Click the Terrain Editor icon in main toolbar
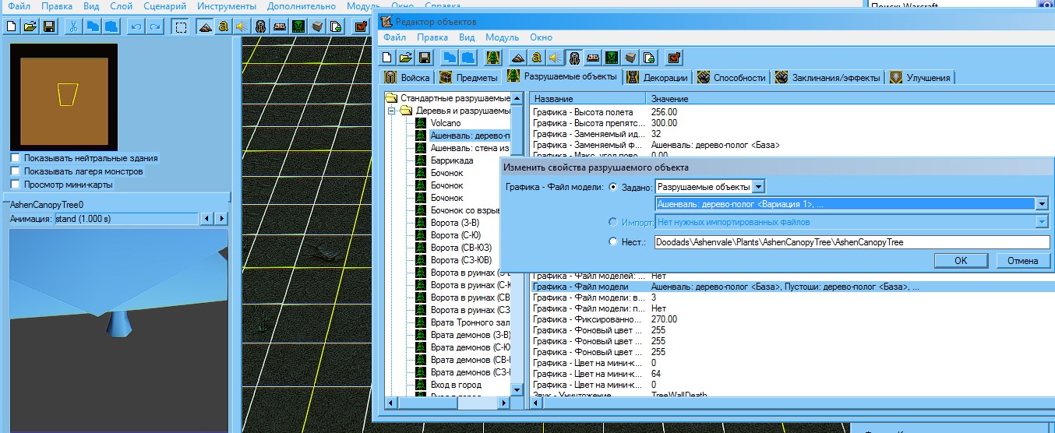The height and width of the screenshot is (433, 1055). point(205,26)
